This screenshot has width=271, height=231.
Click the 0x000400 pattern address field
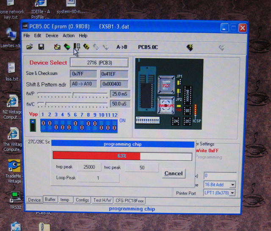114,84
